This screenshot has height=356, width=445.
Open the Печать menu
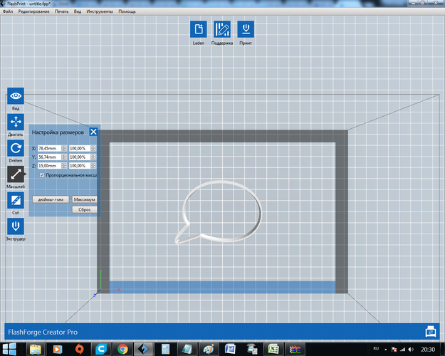(61, 11)
